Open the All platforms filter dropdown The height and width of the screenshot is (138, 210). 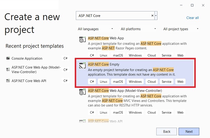pos(138,29)
